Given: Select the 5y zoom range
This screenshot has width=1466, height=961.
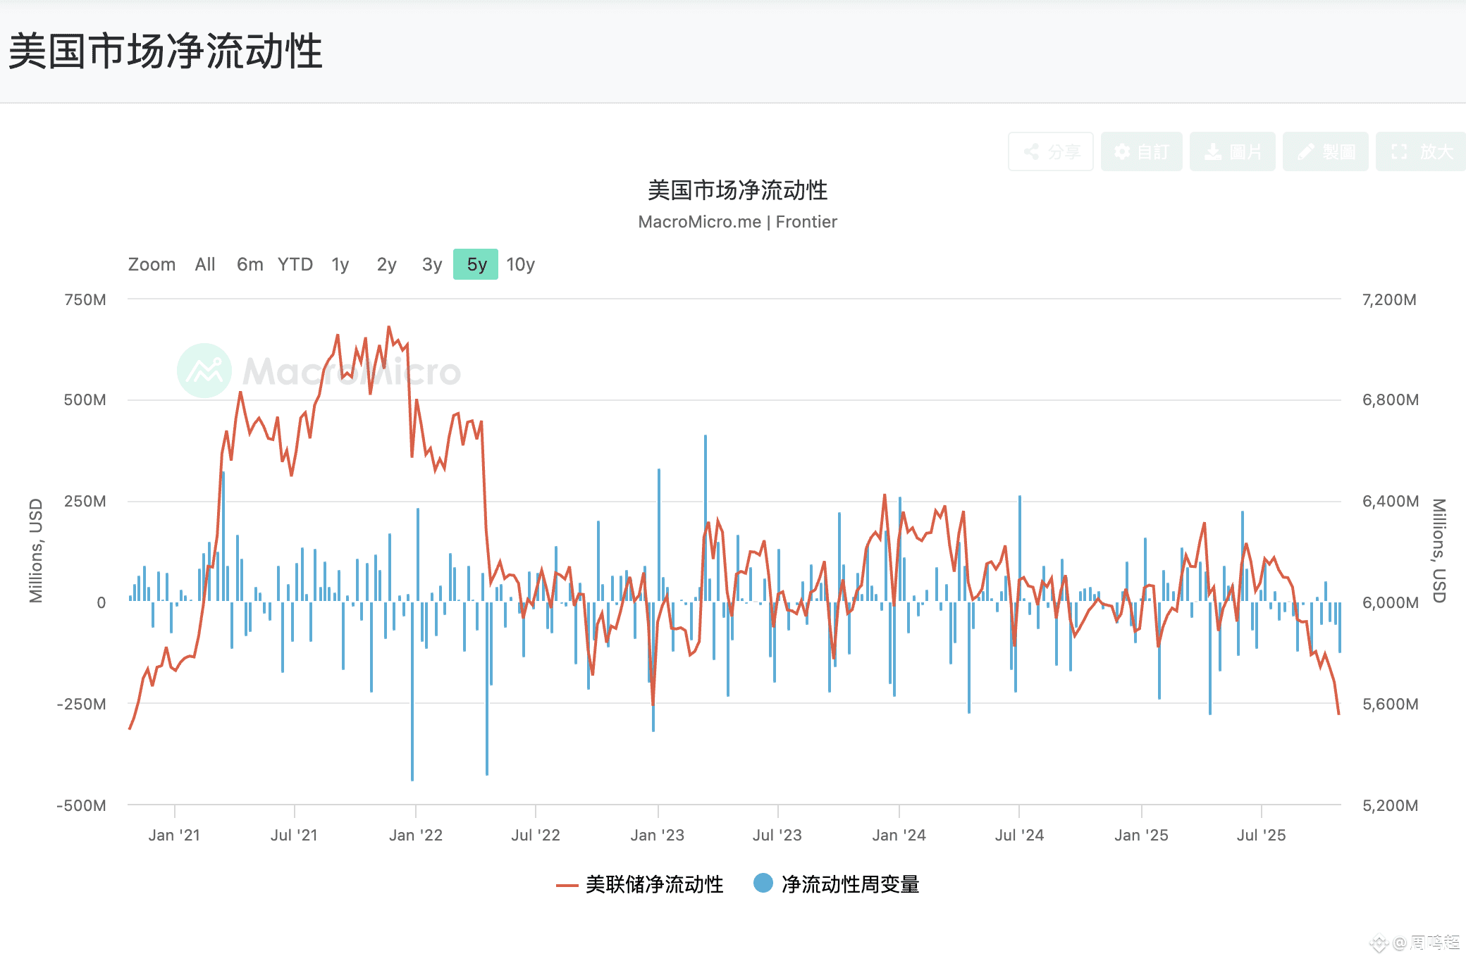Looking at the screenshot, I should pyautogui.click(x=476, y=264).
